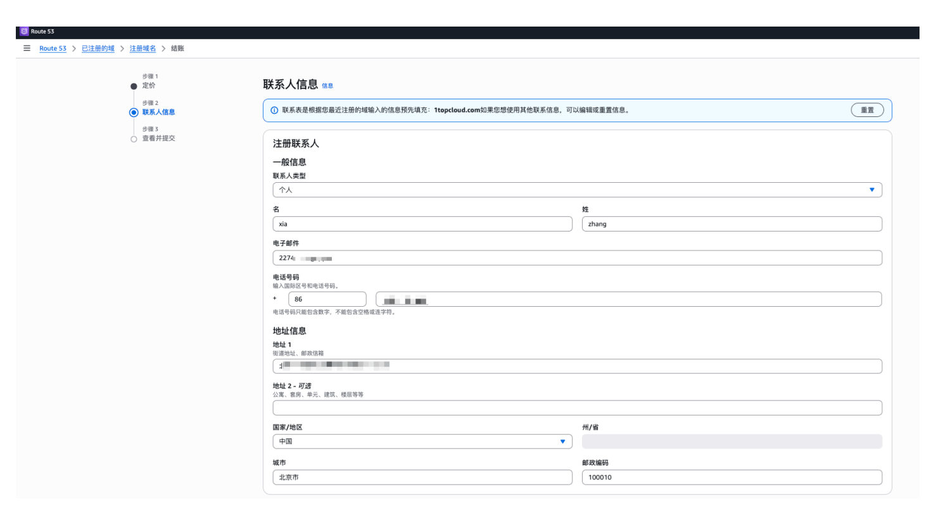The height and width of the screenshot is (525, 936).
Task: Click the disabled 州/省 field
Action: click(x=731, y=442)
